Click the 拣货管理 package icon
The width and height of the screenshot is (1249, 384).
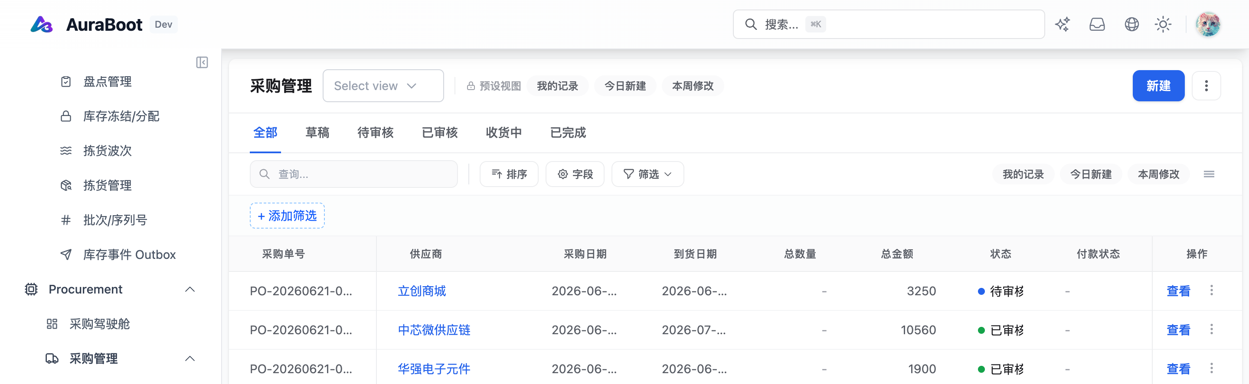pos(66,185)
